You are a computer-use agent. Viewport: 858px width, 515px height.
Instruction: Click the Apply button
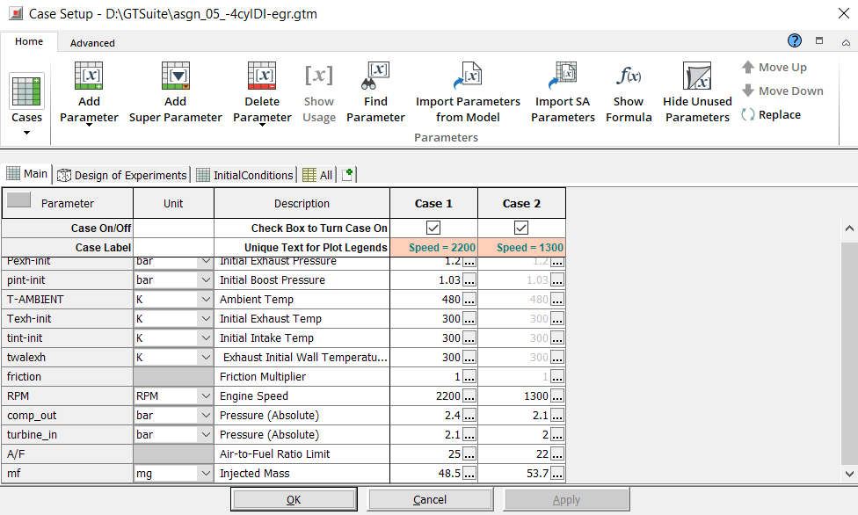point(566,499)
